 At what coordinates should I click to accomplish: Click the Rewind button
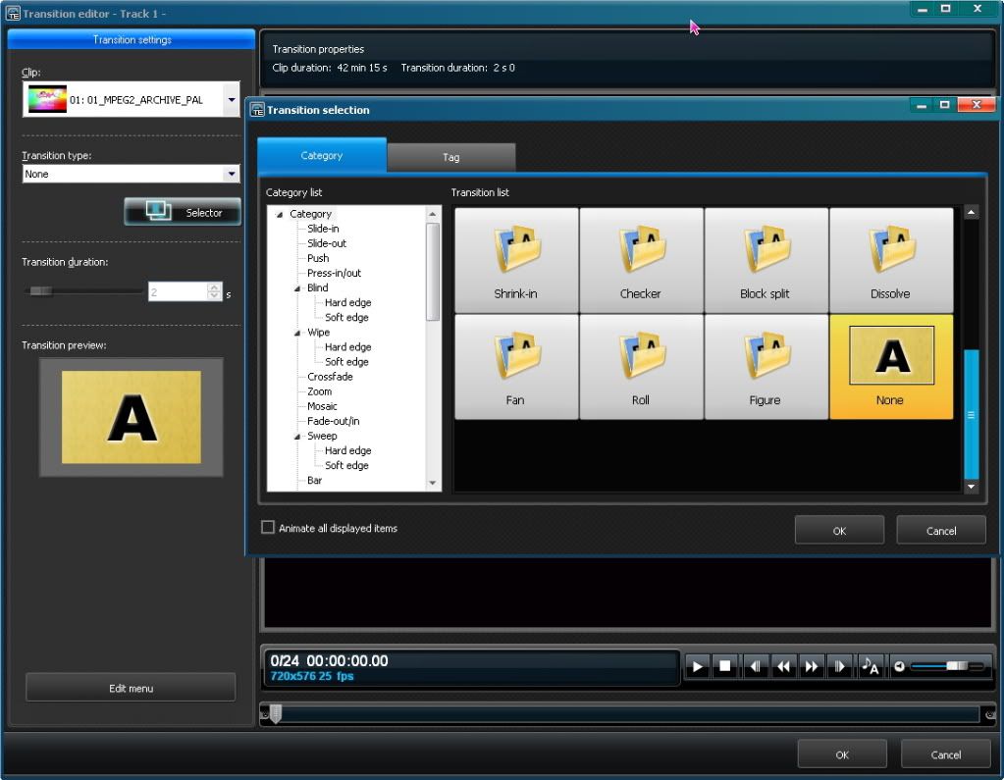tap(783, 667)
